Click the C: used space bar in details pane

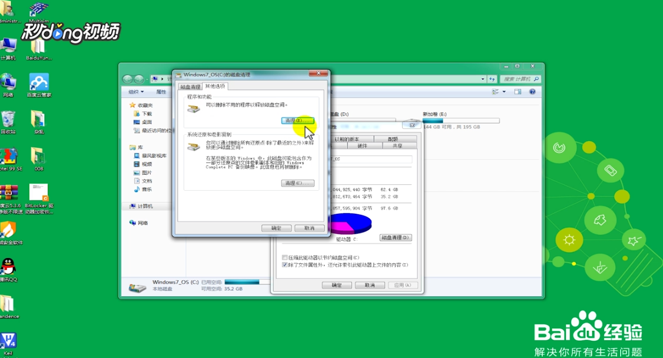pos(247,282)
